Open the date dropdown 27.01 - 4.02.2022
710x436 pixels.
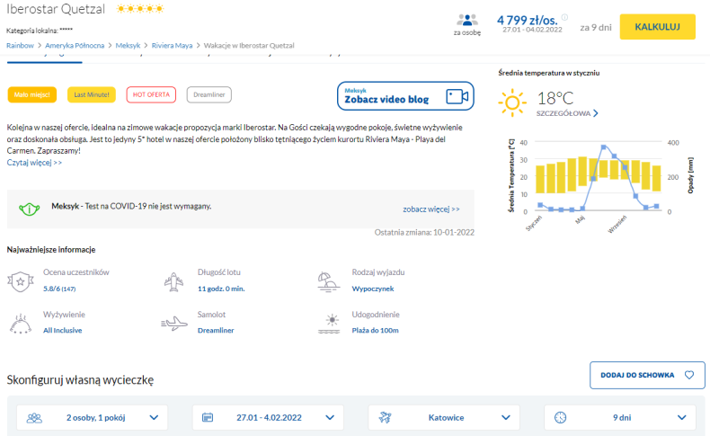(268, 417)
